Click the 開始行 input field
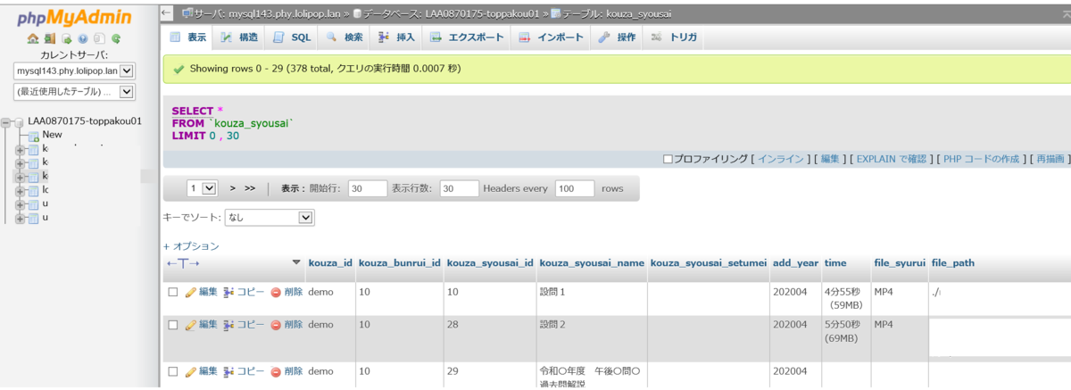 coord(367,188)
